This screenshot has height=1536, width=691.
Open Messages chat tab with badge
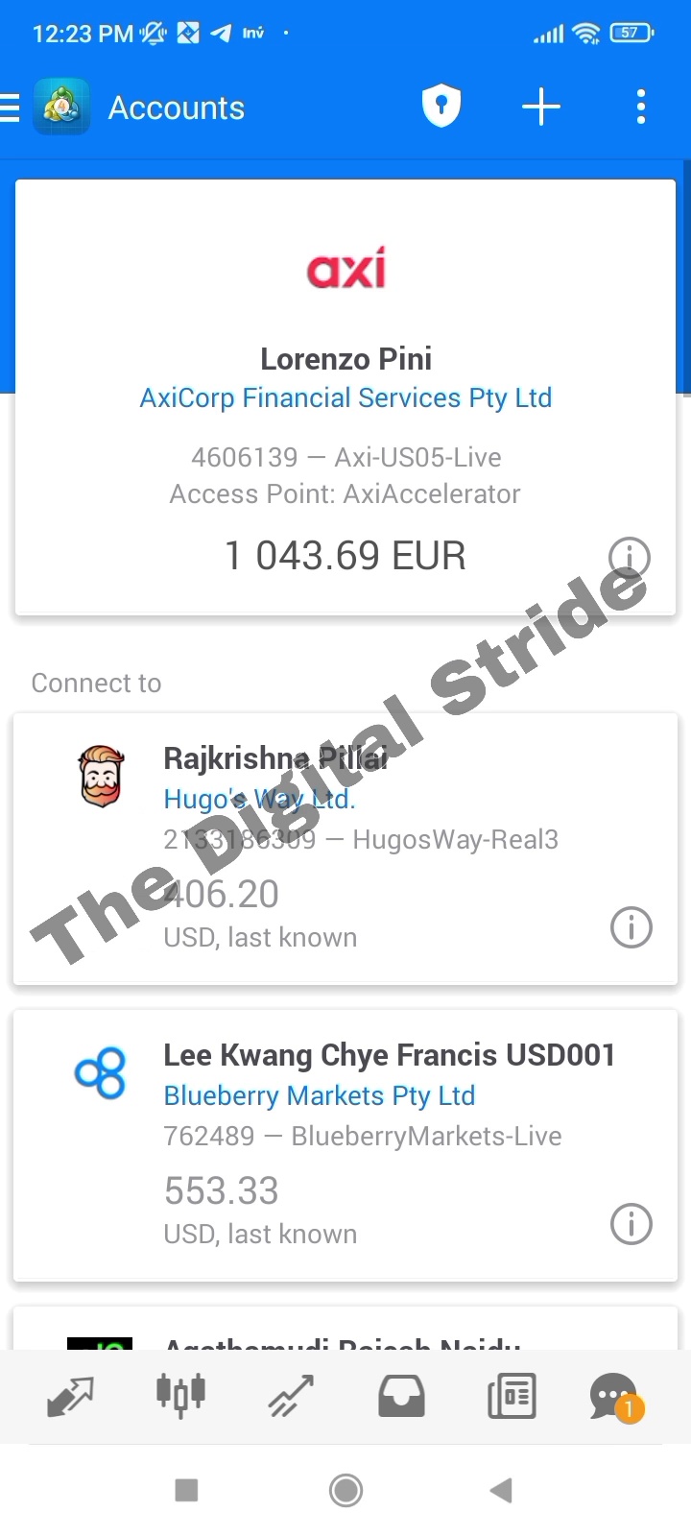pyautogui.click(x=616, y=1398)
